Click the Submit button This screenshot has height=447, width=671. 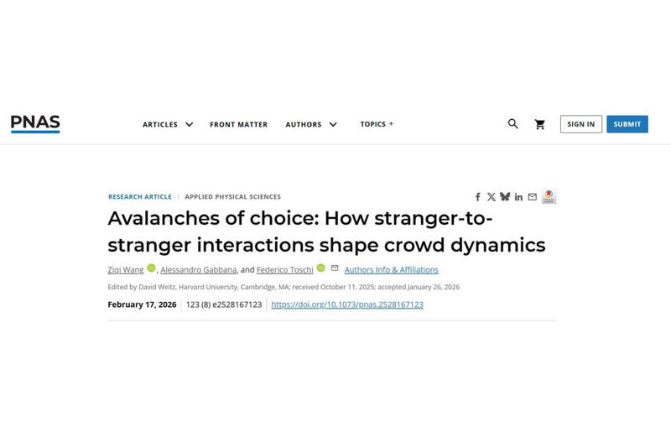pyautogui.click(x=627, y=124)
